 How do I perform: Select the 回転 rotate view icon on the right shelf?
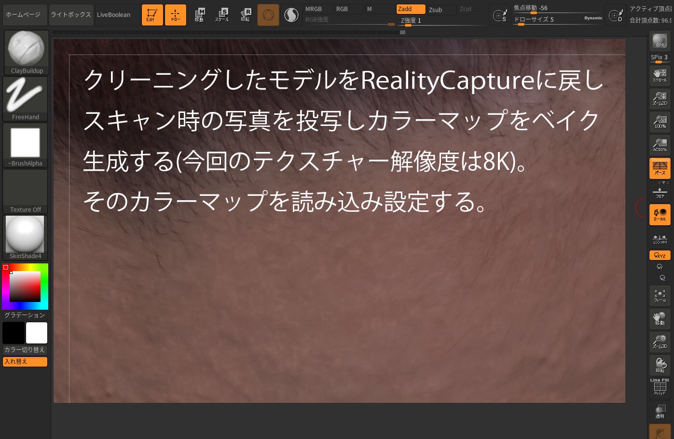660,365
